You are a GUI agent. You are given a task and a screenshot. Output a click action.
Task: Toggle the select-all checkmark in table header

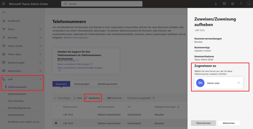[56, 106]
